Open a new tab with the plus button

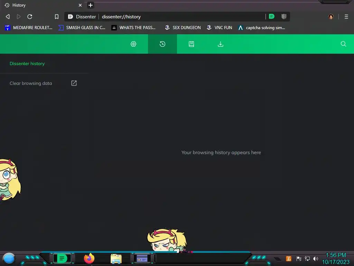(91, 5)
